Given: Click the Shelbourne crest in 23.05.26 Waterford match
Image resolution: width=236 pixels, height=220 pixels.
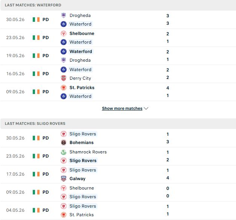Looking at the screenshot, I should [64, 33].
